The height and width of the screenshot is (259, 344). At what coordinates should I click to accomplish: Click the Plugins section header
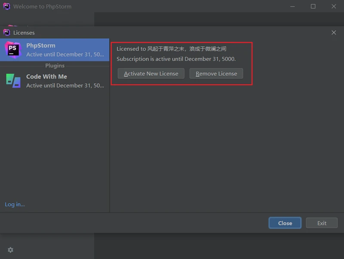pyautogui.click(x=55, y=66)
